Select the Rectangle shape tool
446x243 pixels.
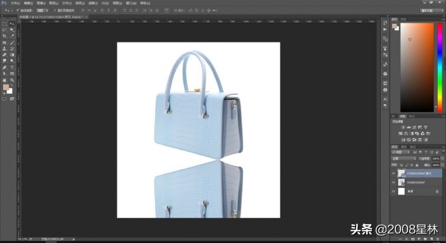click(x=12, y=74)
